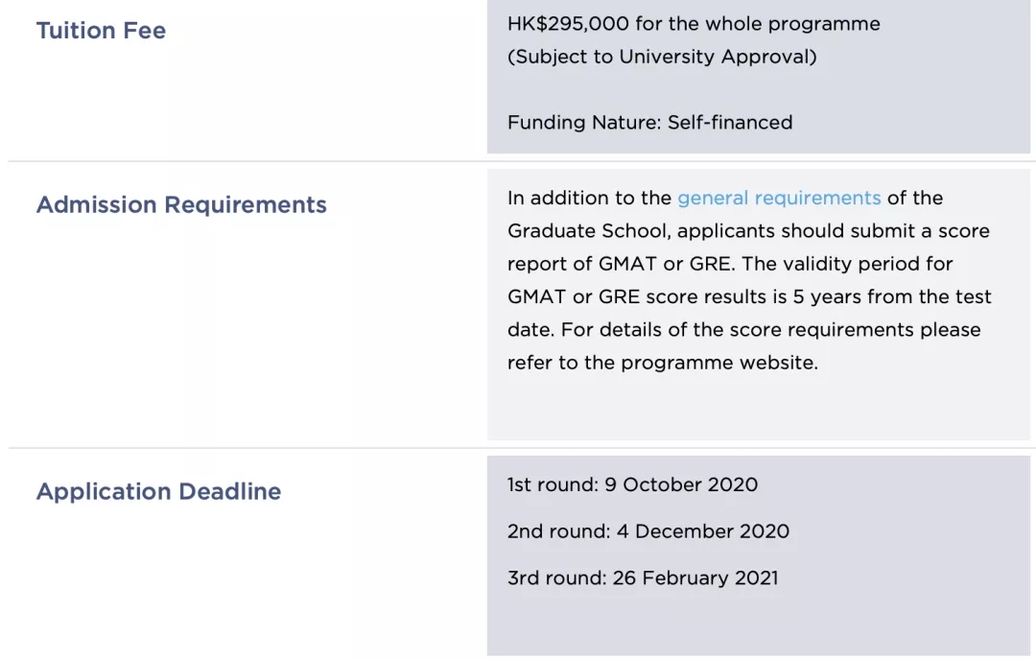The image size is (1036, 660).
Task: Click the line starting 'Graduate School, applicants'
Action: 748,231
